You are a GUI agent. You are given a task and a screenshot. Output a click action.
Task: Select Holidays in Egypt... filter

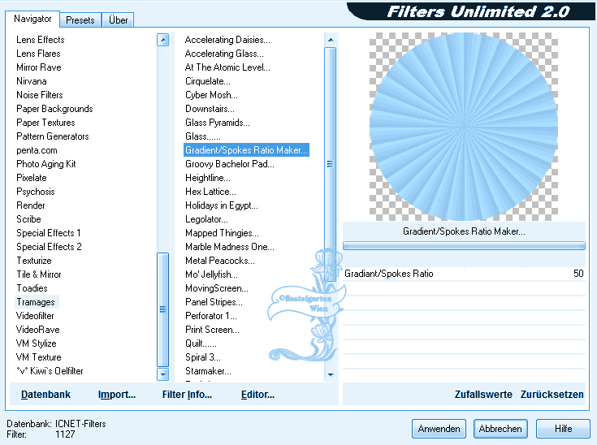point(222,205)
